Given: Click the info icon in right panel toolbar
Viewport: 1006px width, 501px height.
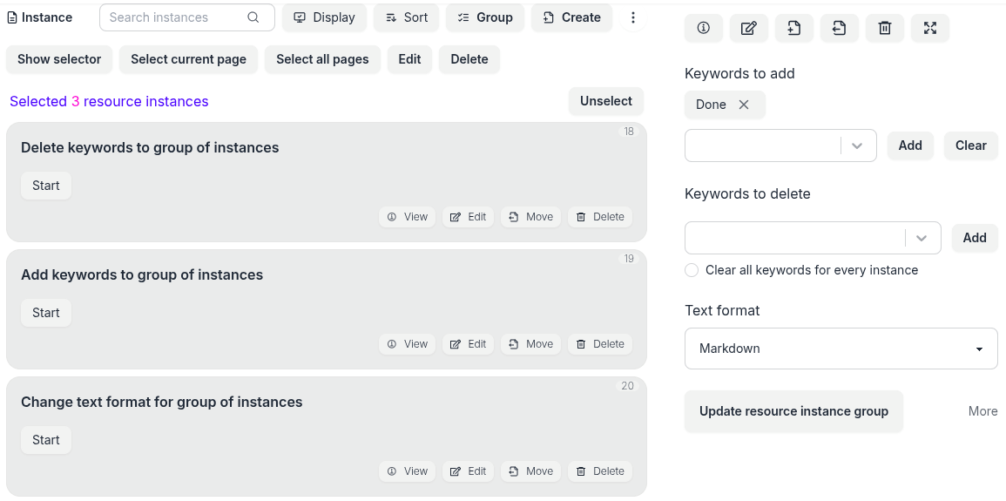Looking at the screenshot, I should click(704, 29).
